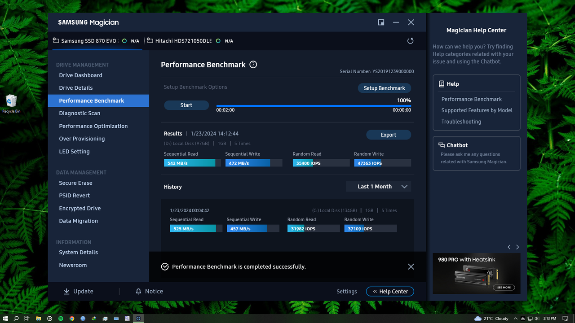Click the network icon in the system tray

(x=530, y=319)
